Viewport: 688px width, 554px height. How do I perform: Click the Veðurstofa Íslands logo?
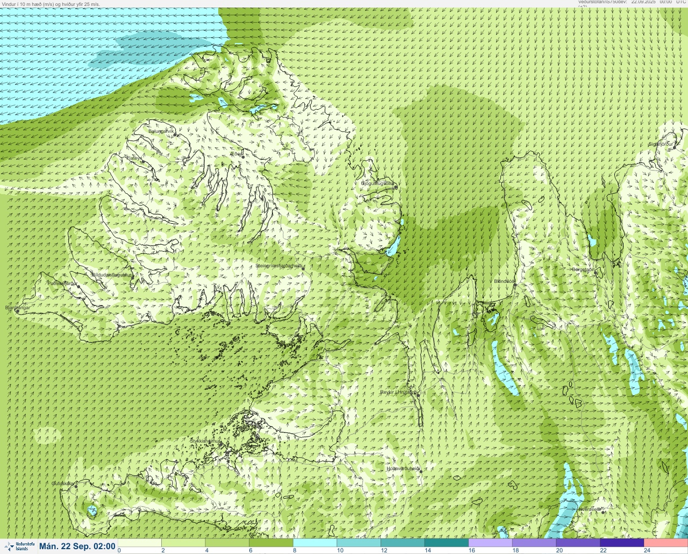point(19,546)
